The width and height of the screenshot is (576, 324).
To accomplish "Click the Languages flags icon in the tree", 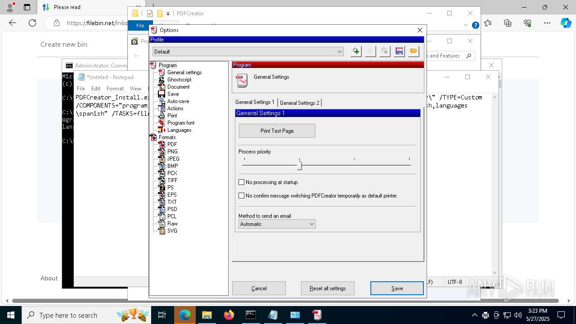I will coord(162,130).
